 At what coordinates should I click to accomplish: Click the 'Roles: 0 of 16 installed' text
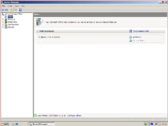pyautogui.click(x=51, y=37)
